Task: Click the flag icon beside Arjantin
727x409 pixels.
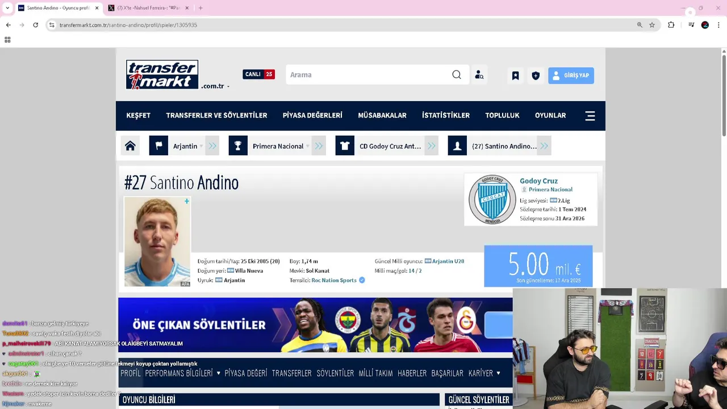Action: (x=158, y=146)
